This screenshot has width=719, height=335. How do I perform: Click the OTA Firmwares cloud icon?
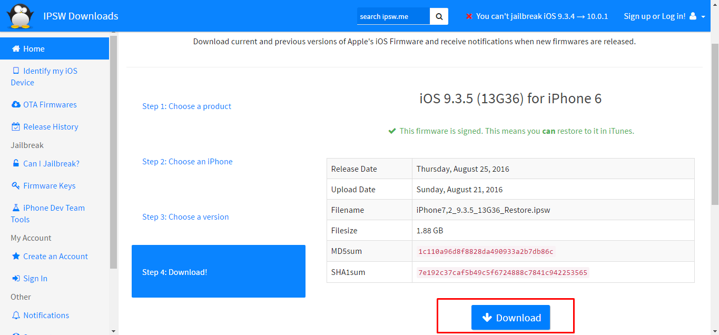click(x=16, y=104)
